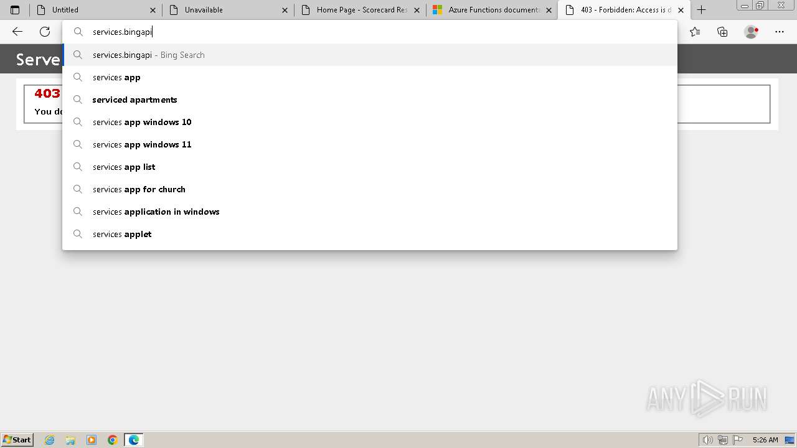797x448 pixels.
Task: Open Collections icon
Action: tap(722, 32)
